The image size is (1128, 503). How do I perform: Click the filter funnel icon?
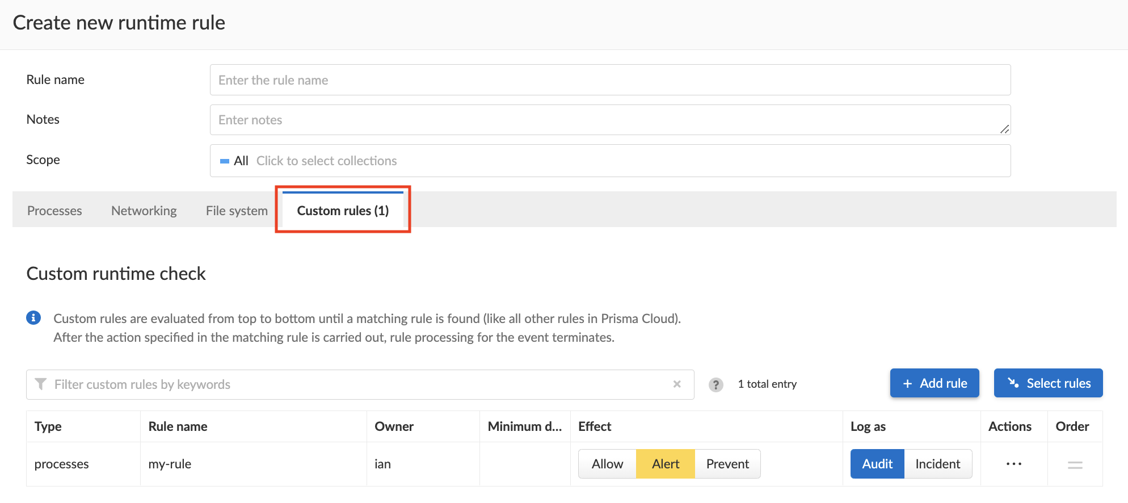pyautogui.click(x=41, y=384)
